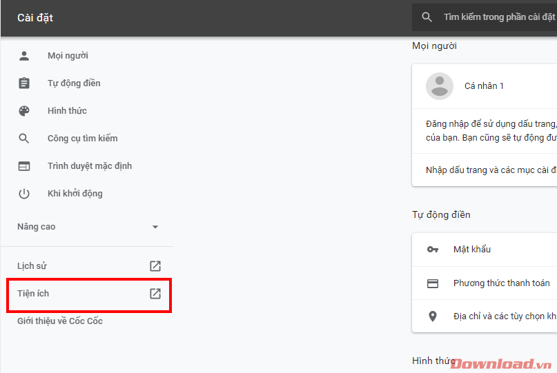Click the Cá nhân 1 profile name
Viewport: 557px width, 373px height.
484,86
